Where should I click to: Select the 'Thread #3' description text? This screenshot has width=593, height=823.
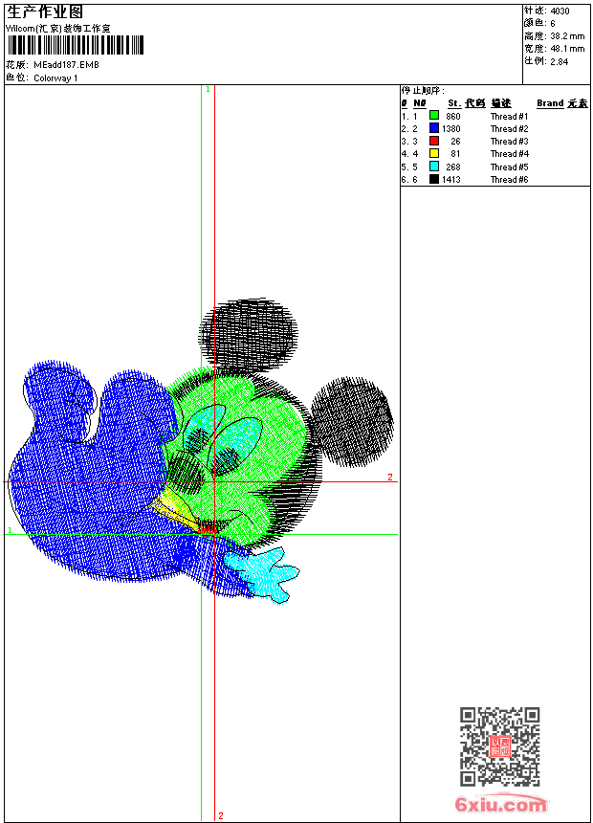point(509,142)
